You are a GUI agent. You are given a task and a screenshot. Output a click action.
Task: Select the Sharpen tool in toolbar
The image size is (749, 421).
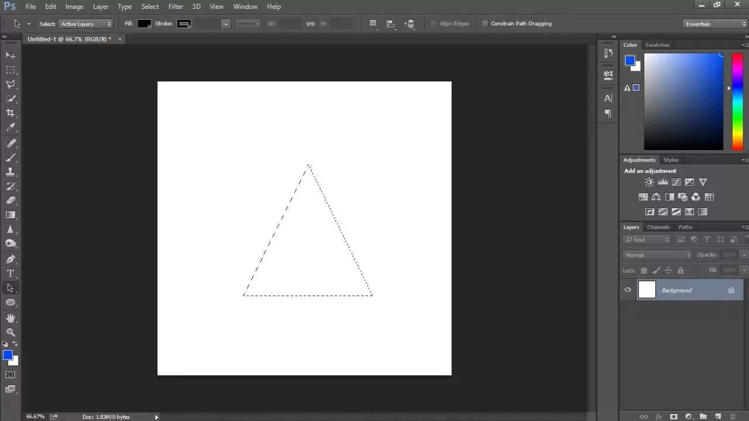(11, 229)
